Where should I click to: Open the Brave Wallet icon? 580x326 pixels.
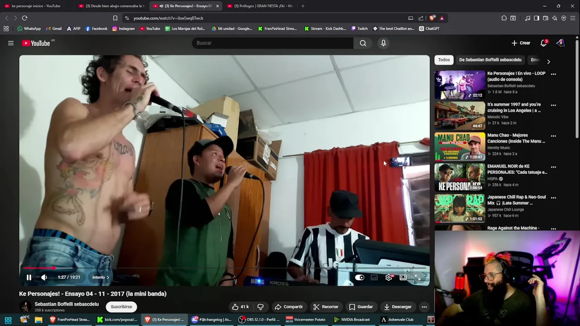[x=546, y=18]
